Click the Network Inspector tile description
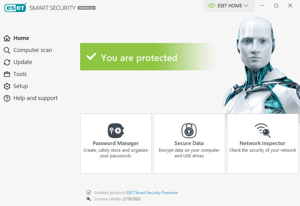 [x=263, y=150]
